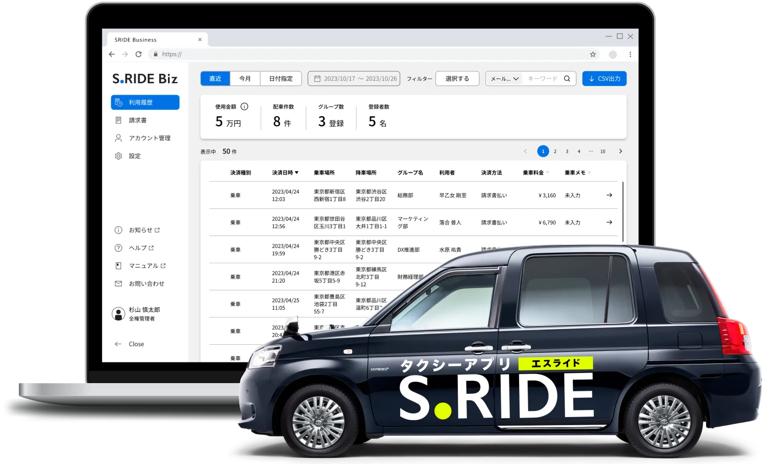Image resolution: width=770 pixels, height=464 pixels.
Task: Click the 請求書 document icon
Action: (x=118, y=120)
